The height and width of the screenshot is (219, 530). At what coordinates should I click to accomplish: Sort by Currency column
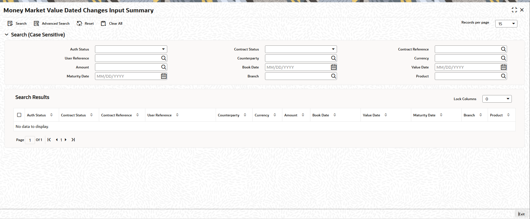pos(275,115)
